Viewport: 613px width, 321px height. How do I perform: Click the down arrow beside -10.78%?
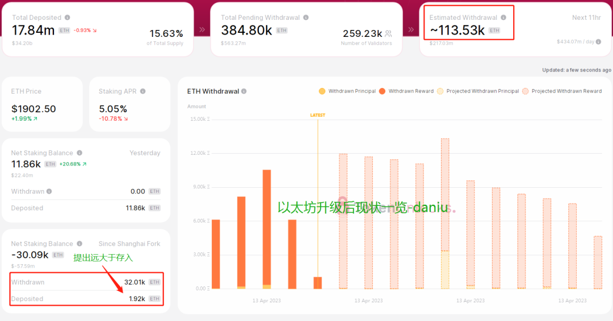(126, 119)
